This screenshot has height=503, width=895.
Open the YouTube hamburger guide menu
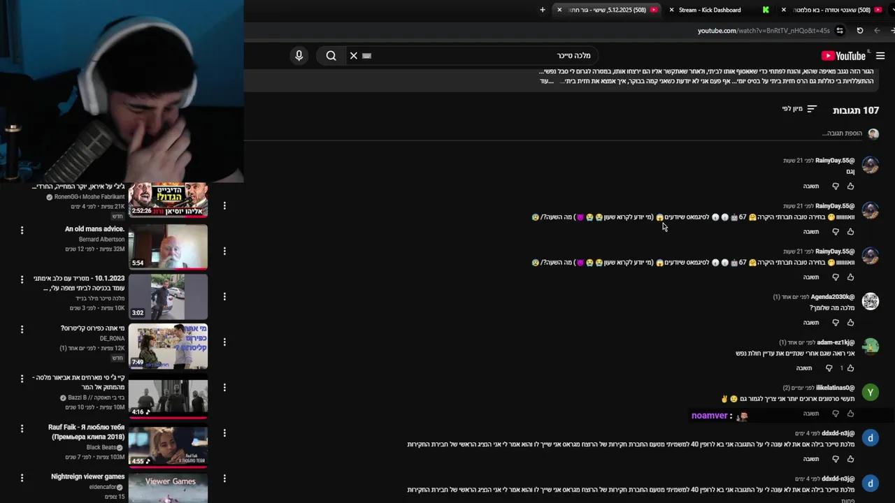(x=880, y=56)
